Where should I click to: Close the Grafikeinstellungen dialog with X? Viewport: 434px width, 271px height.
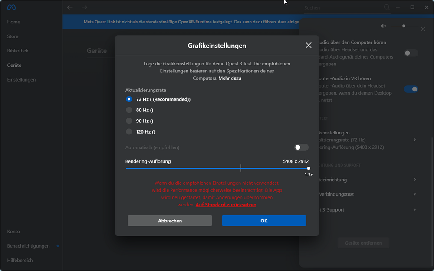pos(309,46)
